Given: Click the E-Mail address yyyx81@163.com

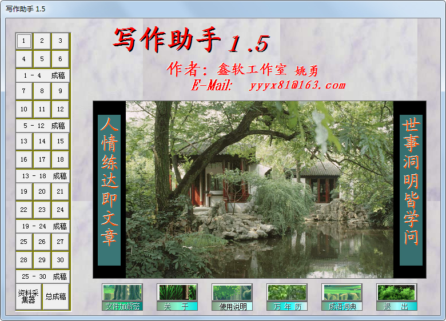Looking at the screenshot, I should [x=297, y=86].
